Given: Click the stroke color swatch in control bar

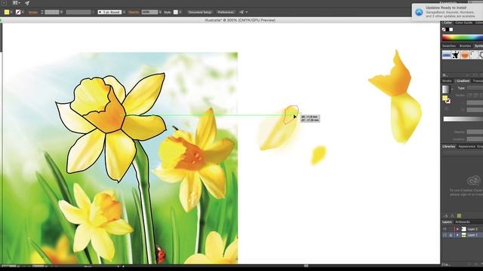Looking at the screenshot, I should pos(18,12).
